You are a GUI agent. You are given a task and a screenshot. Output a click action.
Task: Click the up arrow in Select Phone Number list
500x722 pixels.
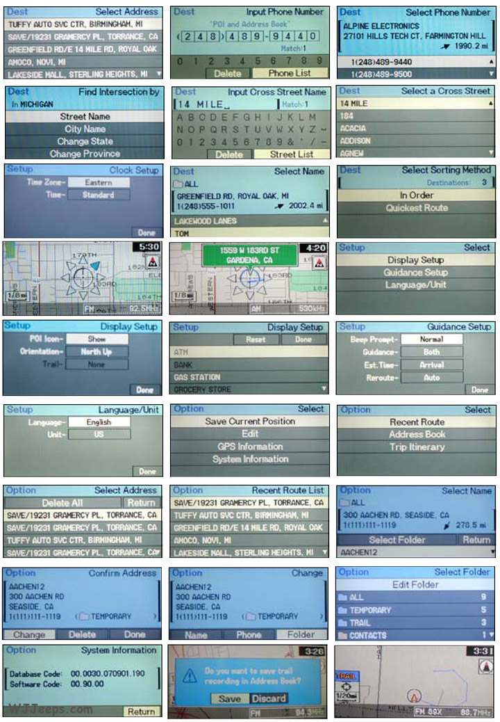pos(492,61)
